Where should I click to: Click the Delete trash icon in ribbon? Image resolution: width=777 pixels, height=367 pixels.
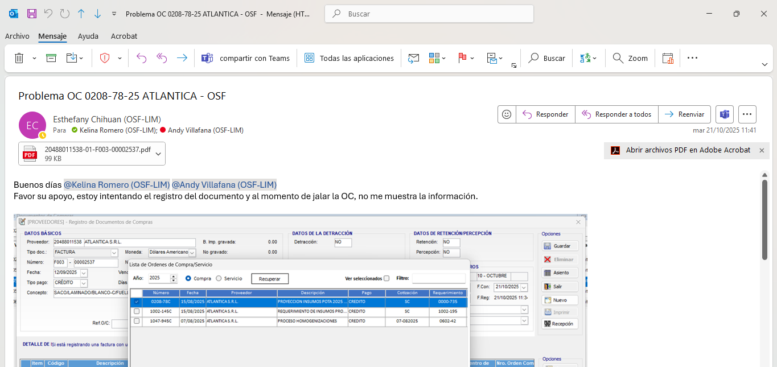(19, 58)
